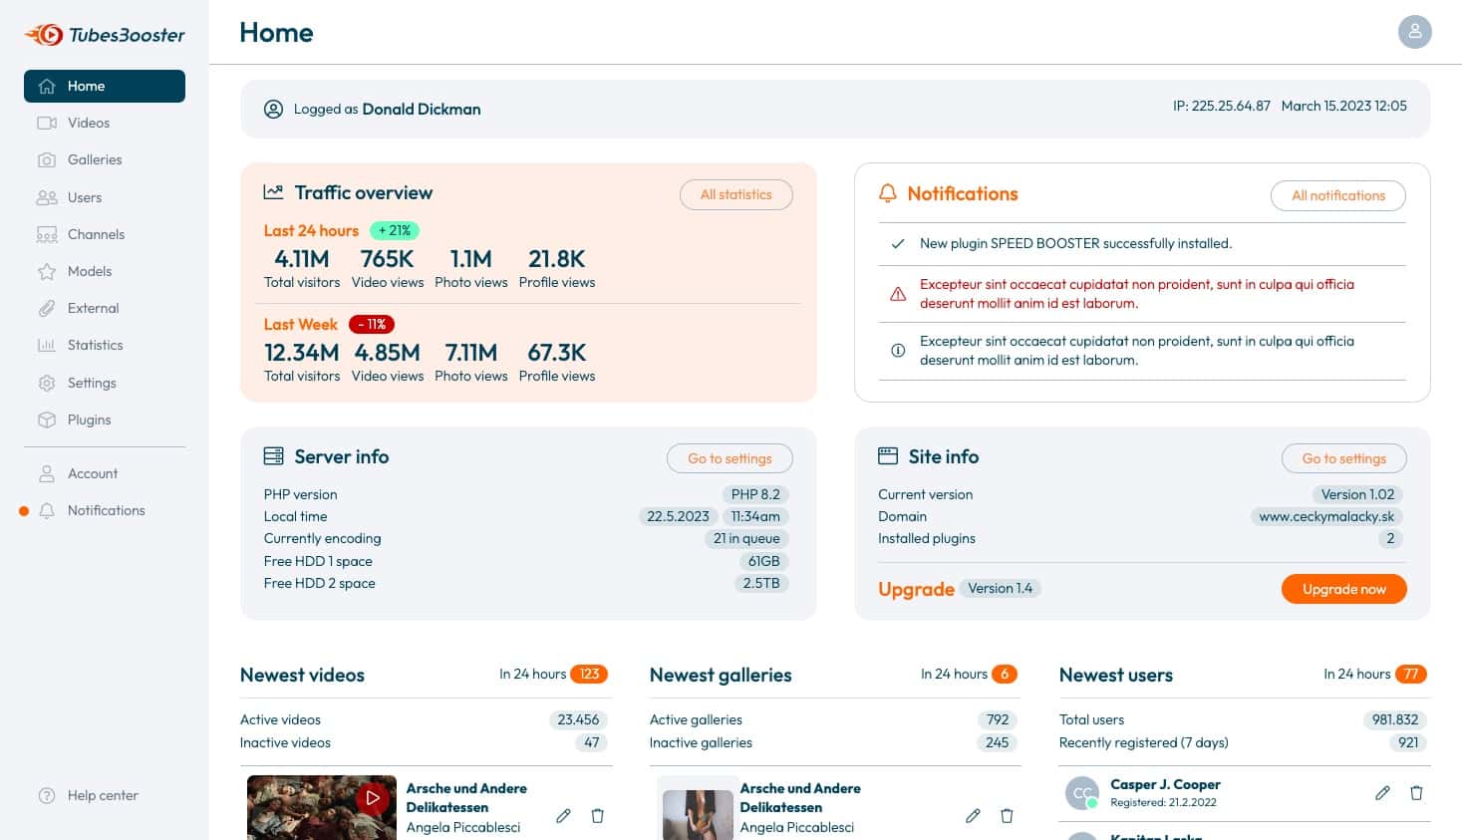Screen dimensions: 1462x840
Task: Delete user Casper J. Cooper
Action: [1416, 793]
